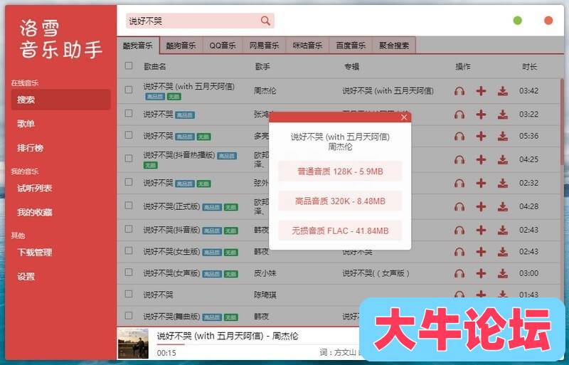569x365 pixels.
Task: Switch to the 网易音乐 tab
Action: click(x=264, y=46)
